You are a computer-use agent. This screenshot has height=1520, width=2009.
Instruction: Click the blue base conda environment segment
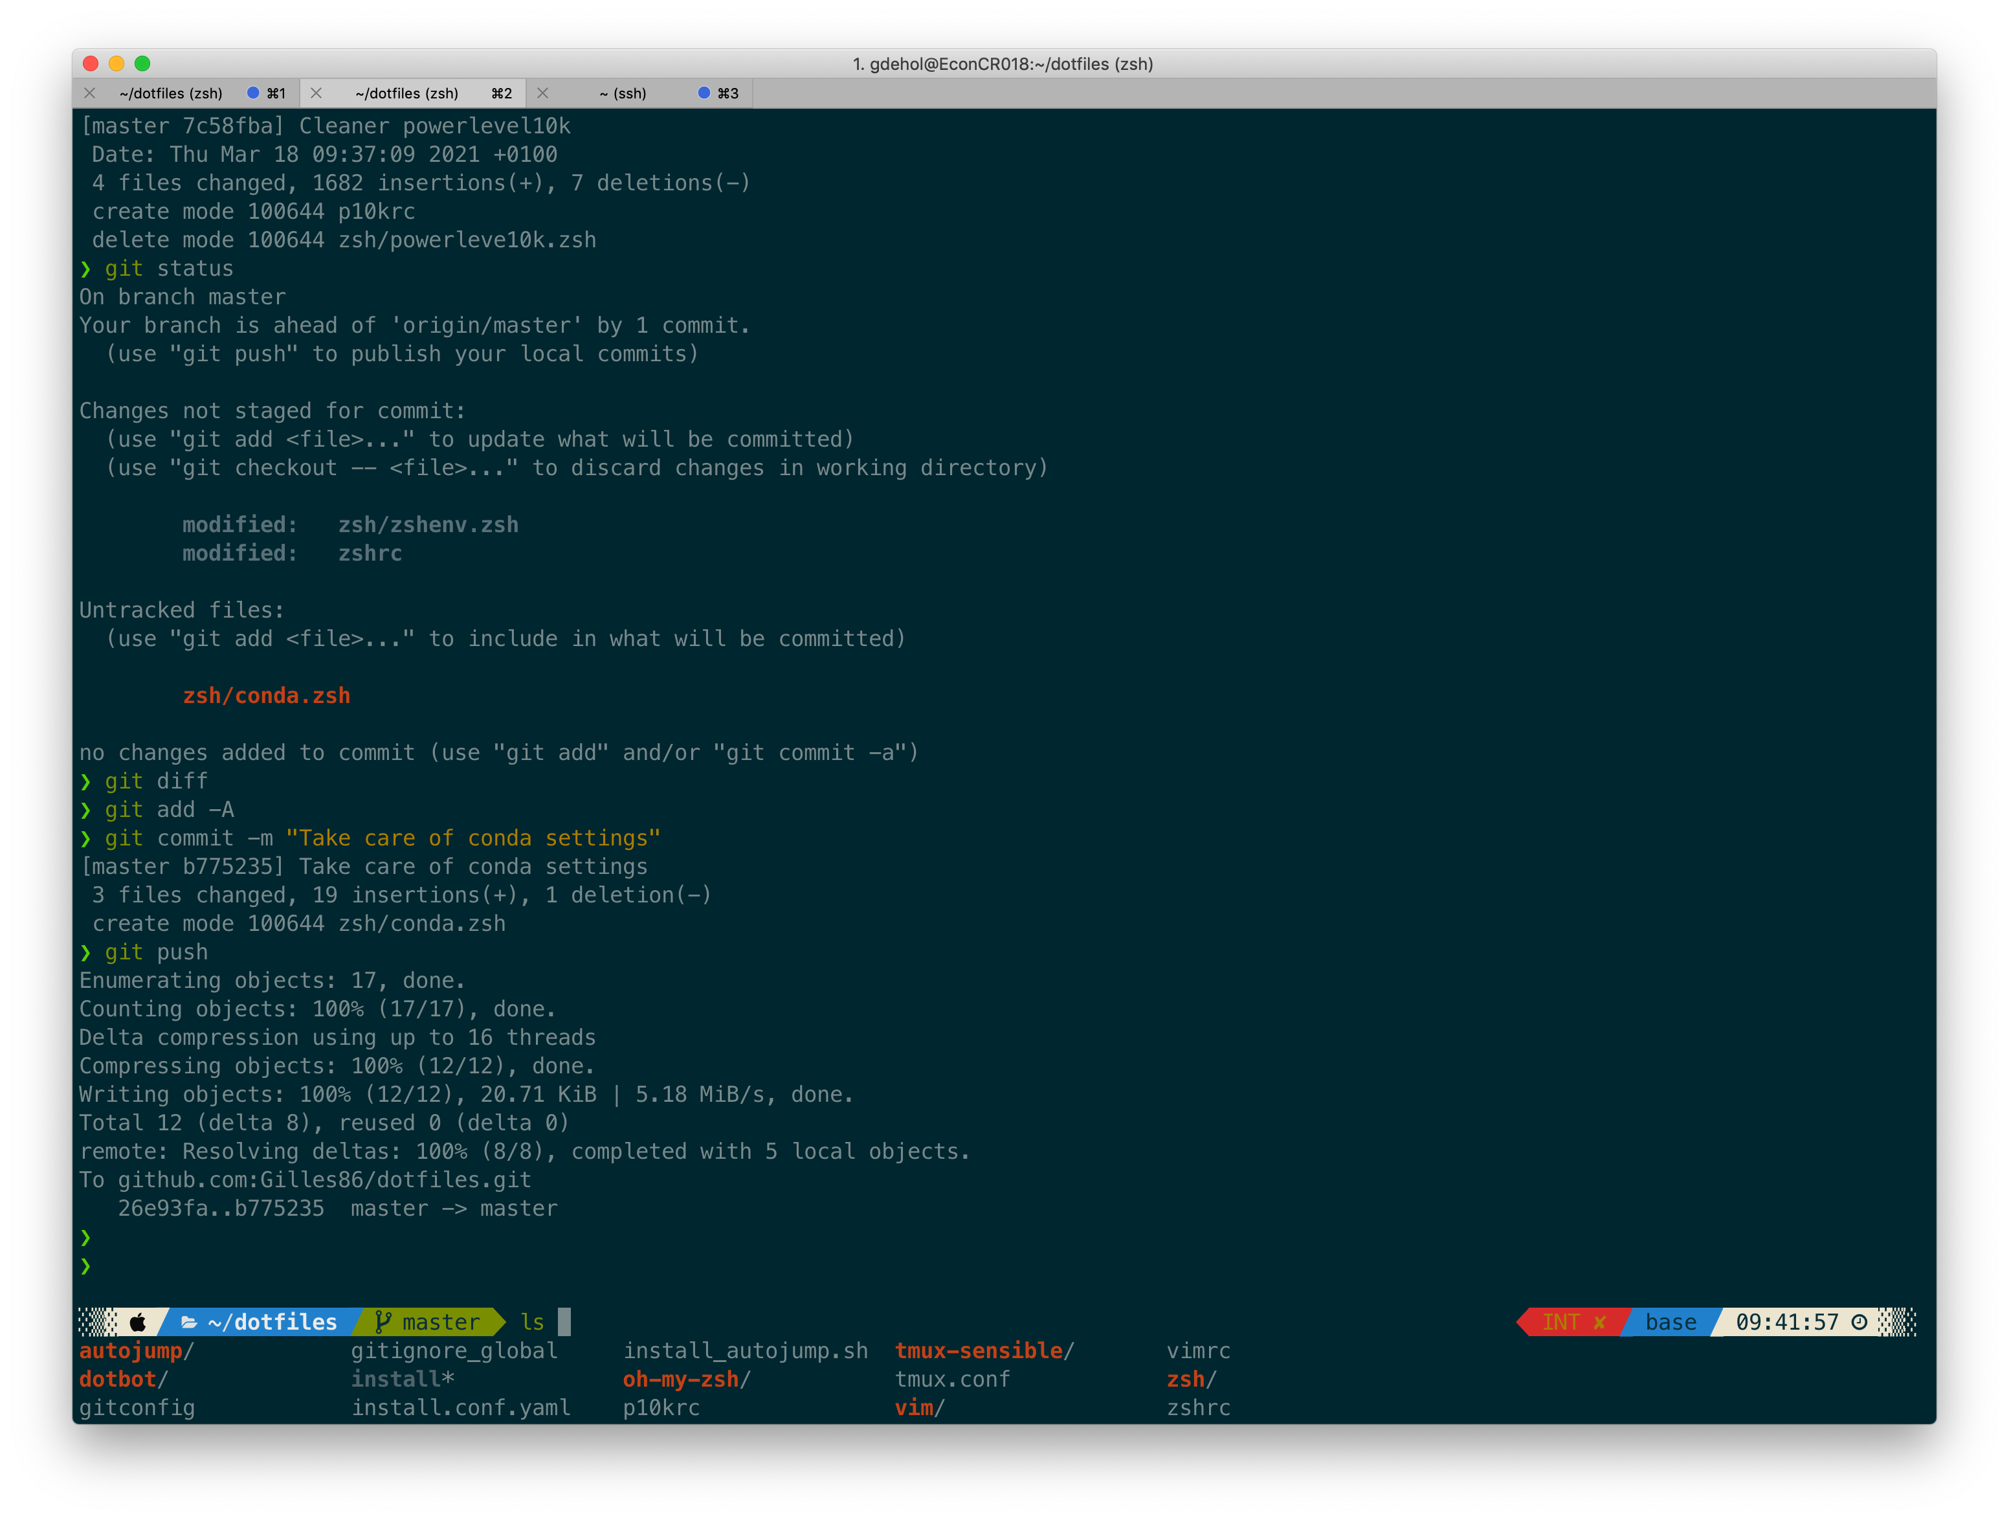pyautogui.click(x=1670, y=1322)
